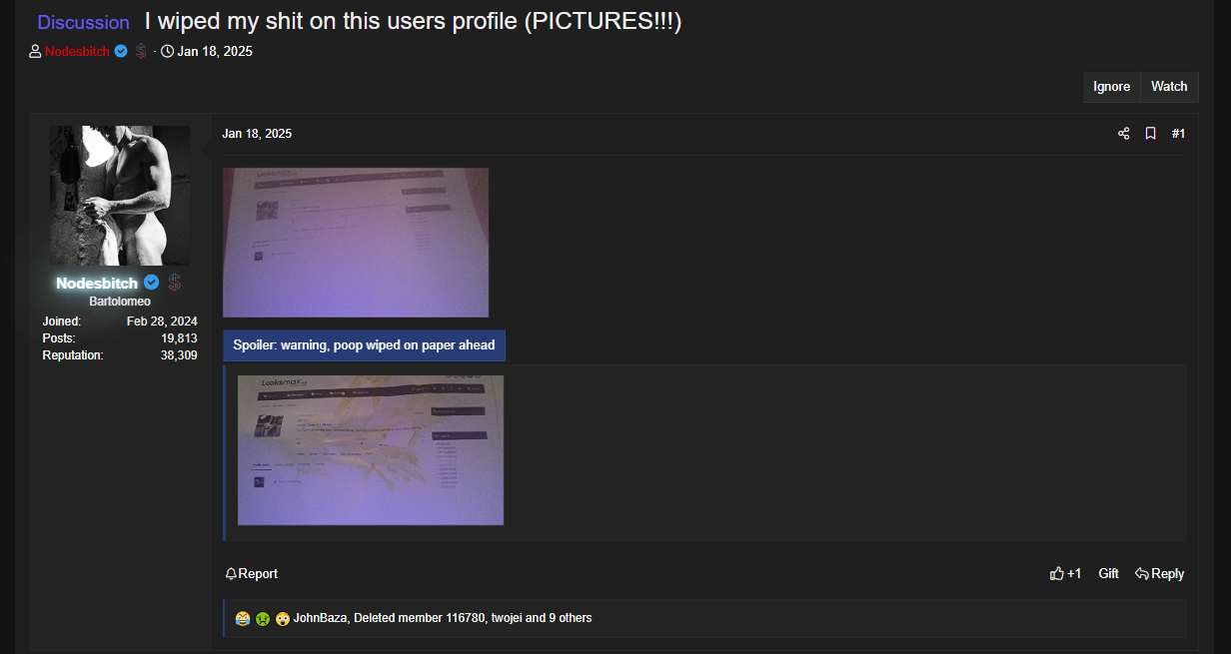Report this post
Screen dimensions: 1231x654
tap(251, 574)
